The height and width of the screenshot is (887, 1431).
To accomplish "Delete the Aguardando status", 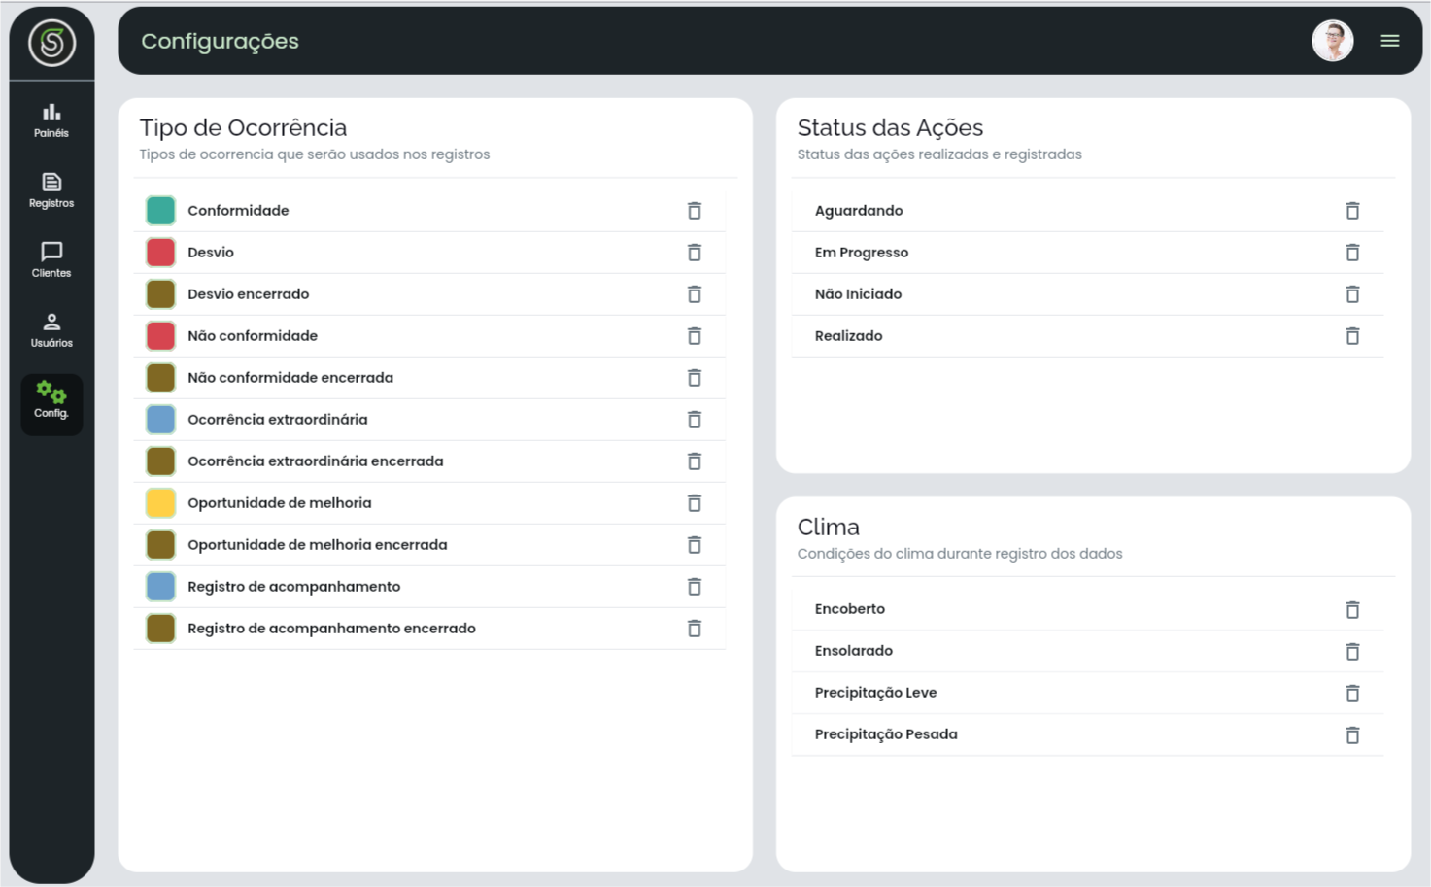I will click(1352, 211).
